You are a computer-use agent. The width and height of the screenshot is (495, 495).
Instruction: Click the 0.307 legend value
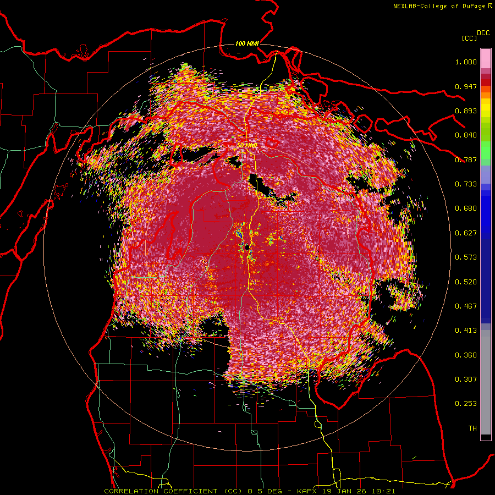point(466,380)
